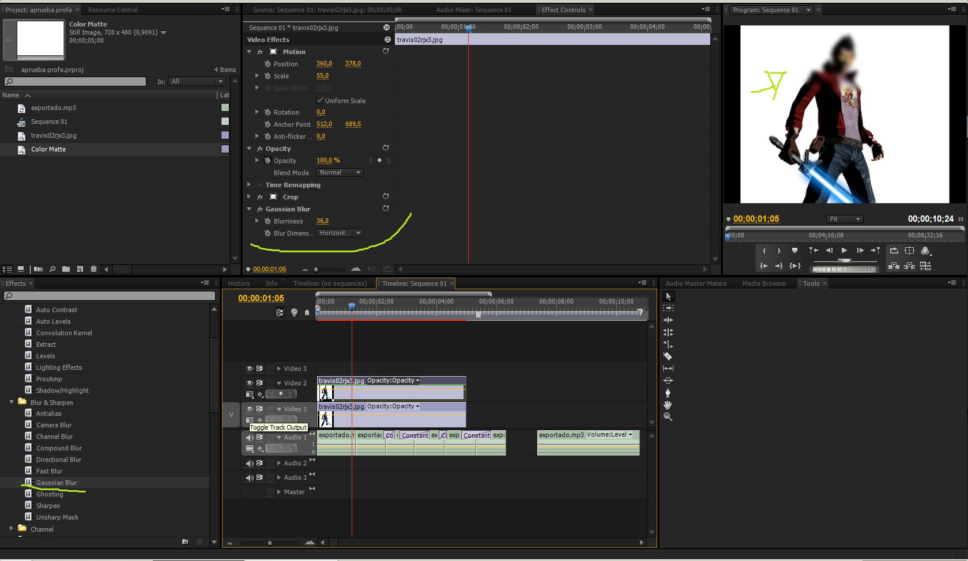Switch to the Resource Central tab
This screenshot has height=561, width=968.
(x=113, y=10)
